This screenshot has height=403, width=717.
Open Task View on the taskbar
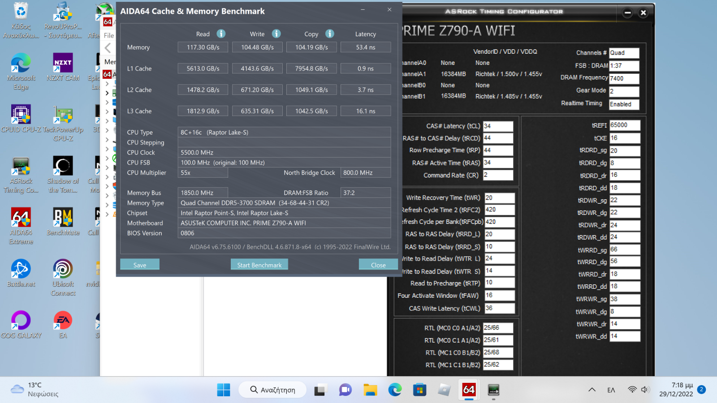coord(320,390)
